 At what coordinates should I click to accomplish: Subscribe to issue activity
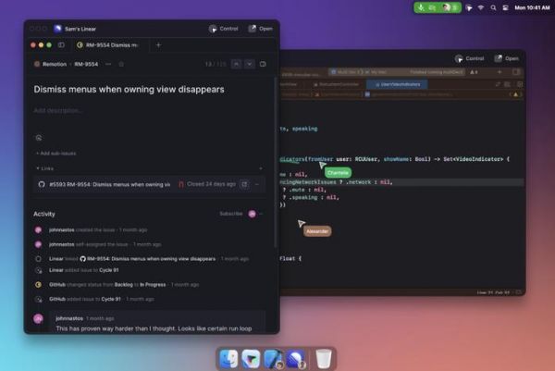230,214
